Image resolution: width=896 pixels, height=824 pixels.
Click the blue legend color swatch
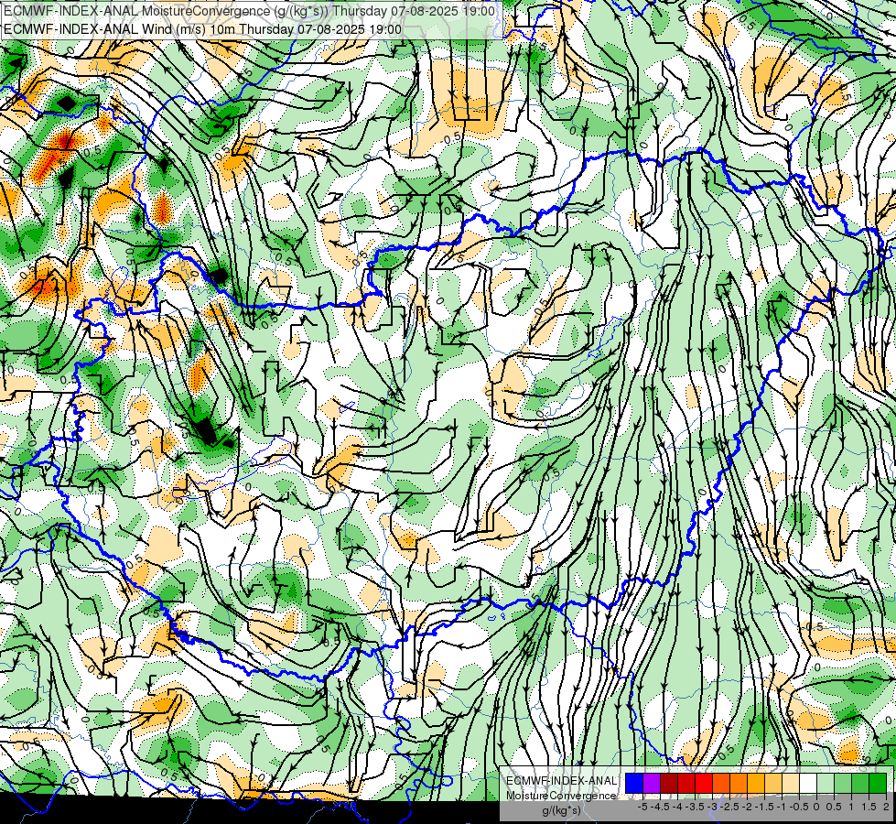(x=634, y=783)
